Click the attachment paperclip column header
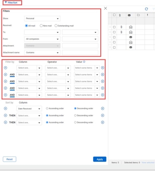 pyautogui.click(x=120, y=15)
